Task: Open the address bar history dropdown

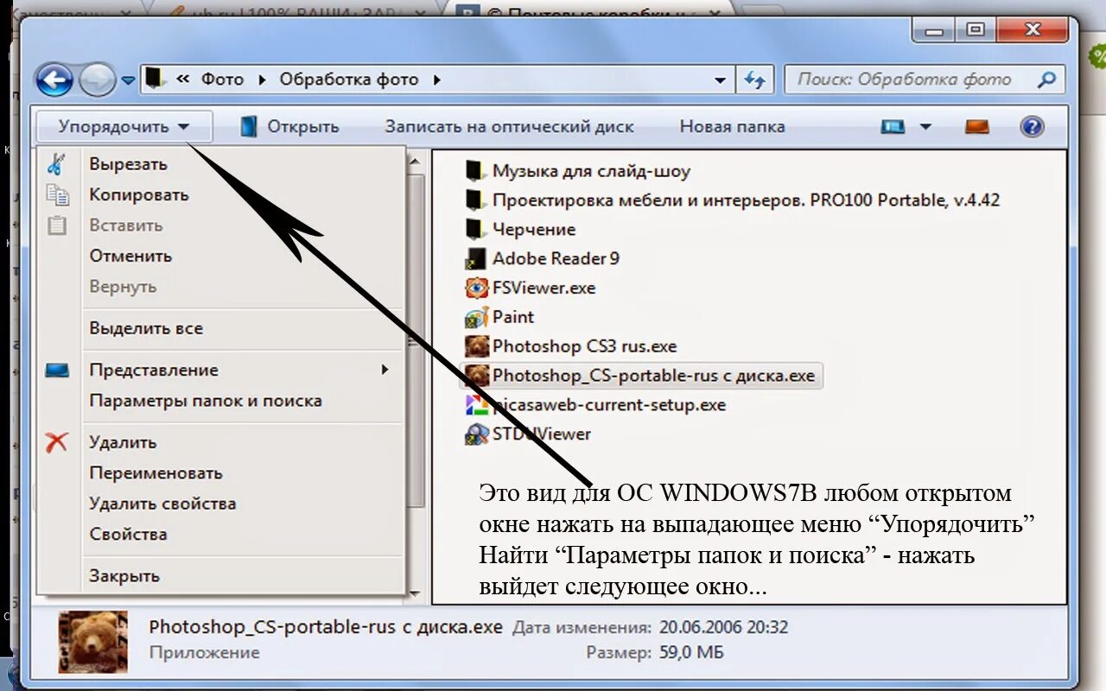Action: (x=720, y=80)
